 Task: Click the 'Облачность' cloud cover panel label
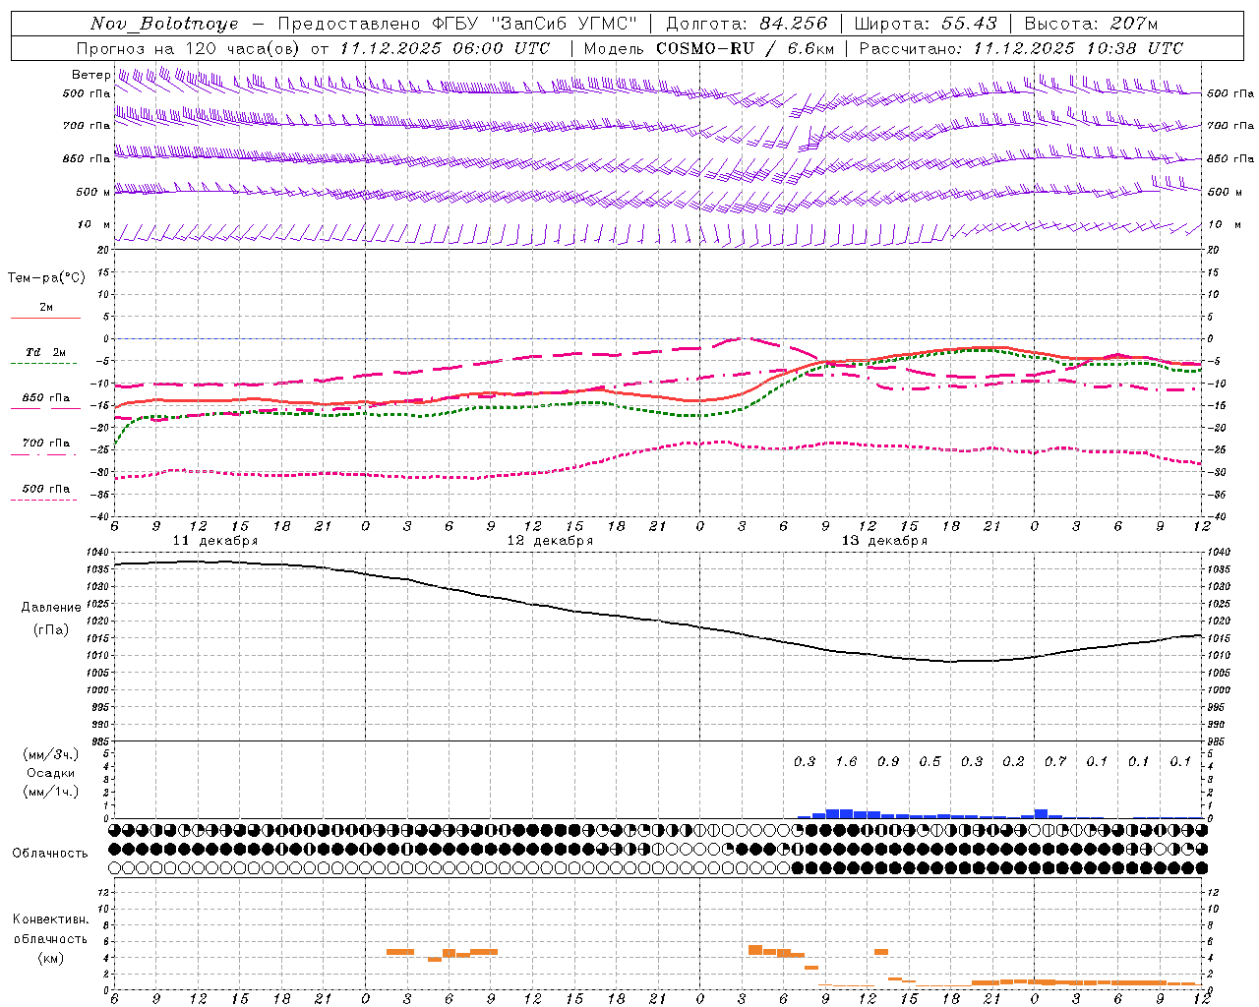50,854
